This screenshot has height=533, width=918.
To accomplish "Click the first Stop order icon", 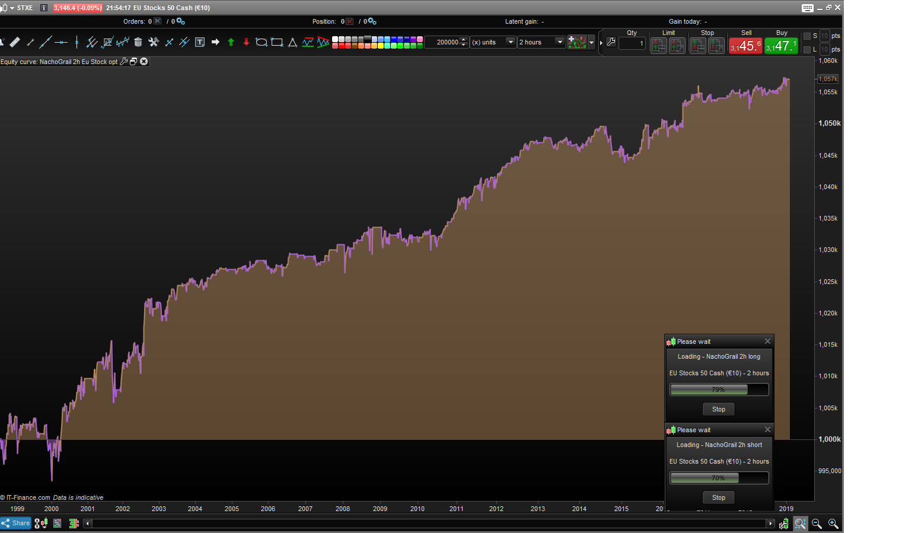I will [x=698, y=46].
